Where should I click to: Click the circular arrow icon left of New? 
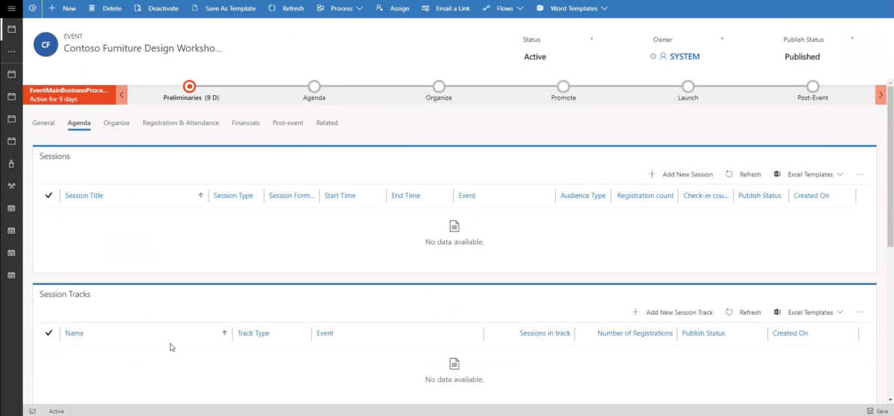coord(33,8)
